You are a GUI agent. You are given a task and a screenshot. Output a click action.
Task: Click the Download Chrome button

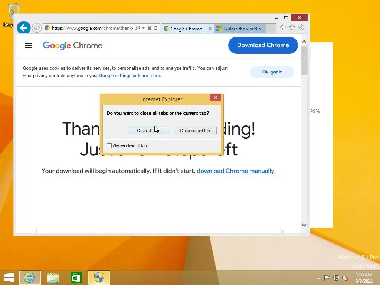tap(263, 45)
